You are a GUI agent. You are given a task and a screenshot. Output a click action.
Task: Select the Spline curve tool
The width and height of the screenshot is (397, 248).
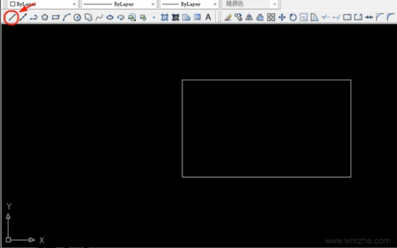99,18
